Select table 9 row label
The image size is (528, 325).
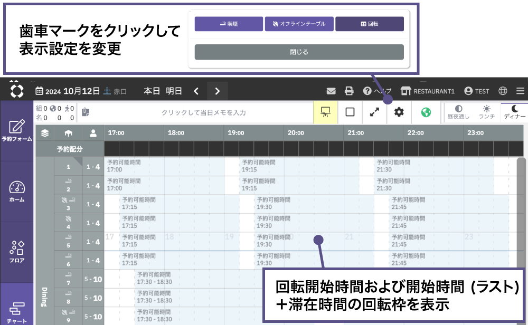click(x=68, y=316)
